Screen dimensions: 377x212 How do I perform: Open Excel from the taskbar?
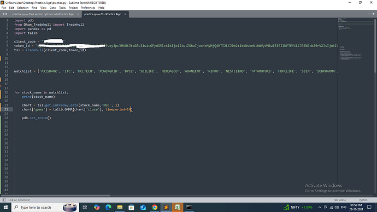click(x=178, y=207)
